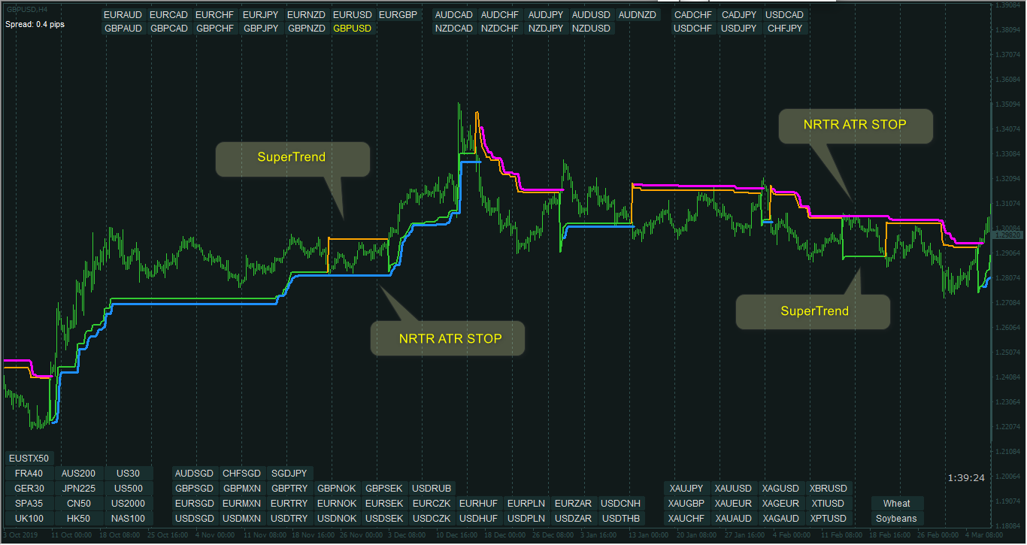Open EURCHF pair on chart
This screenshot has width=1027, height=545.
coord(215,15)
